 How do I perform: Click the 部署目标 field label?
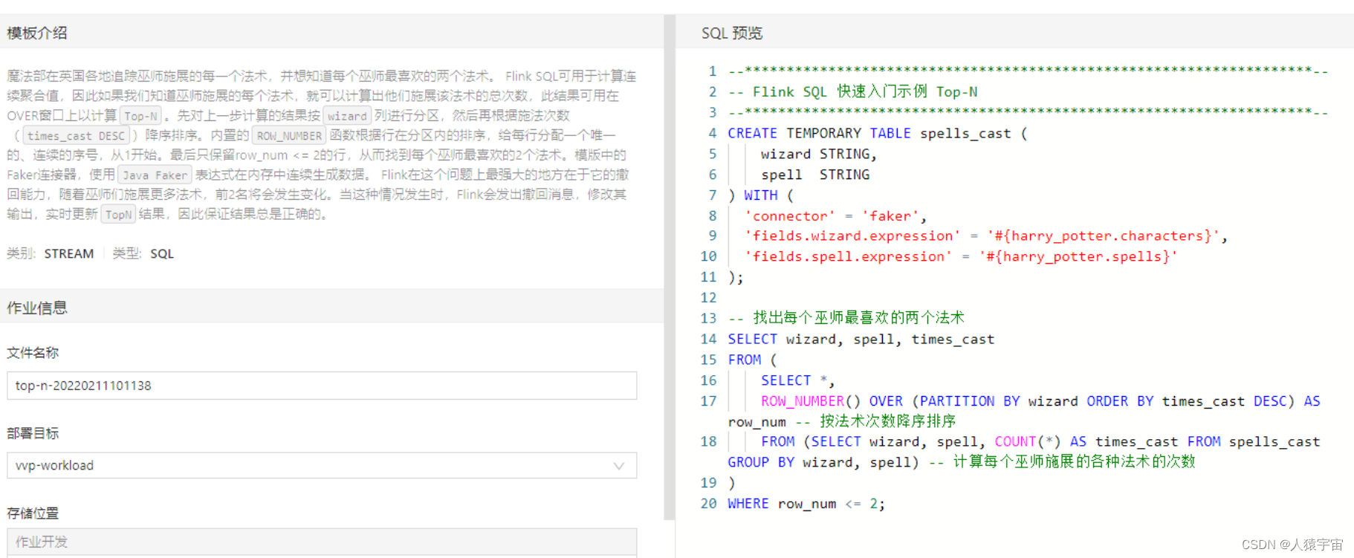pos(33,433)
